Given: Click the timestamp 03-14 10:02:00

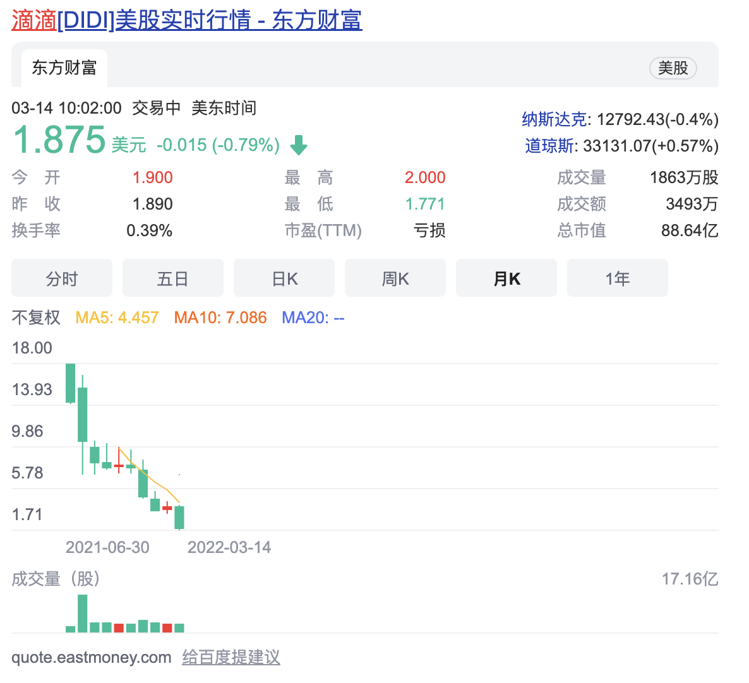Looking at the screenshot, I should click(x=66, y=109).
